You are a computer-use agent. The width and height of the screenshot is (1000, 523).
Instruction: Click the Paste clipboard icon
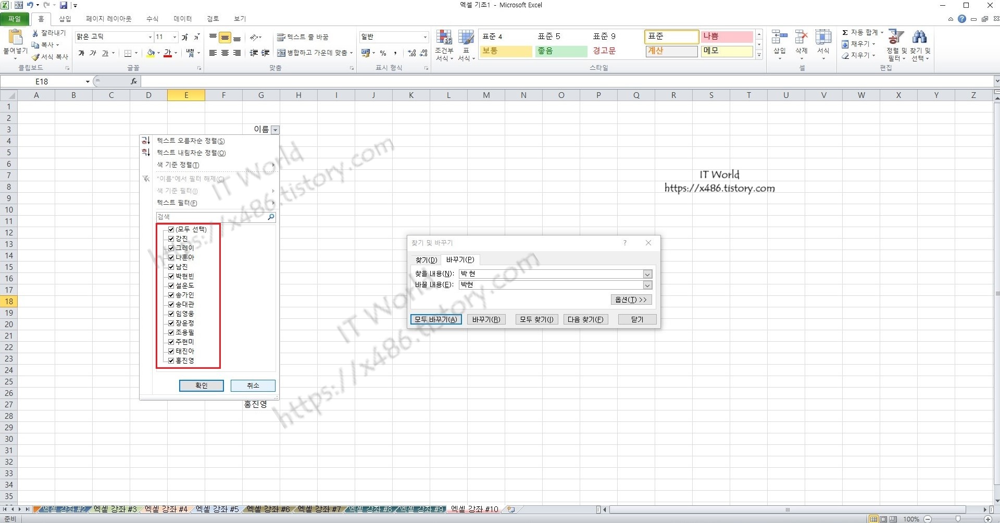point(15,37)
